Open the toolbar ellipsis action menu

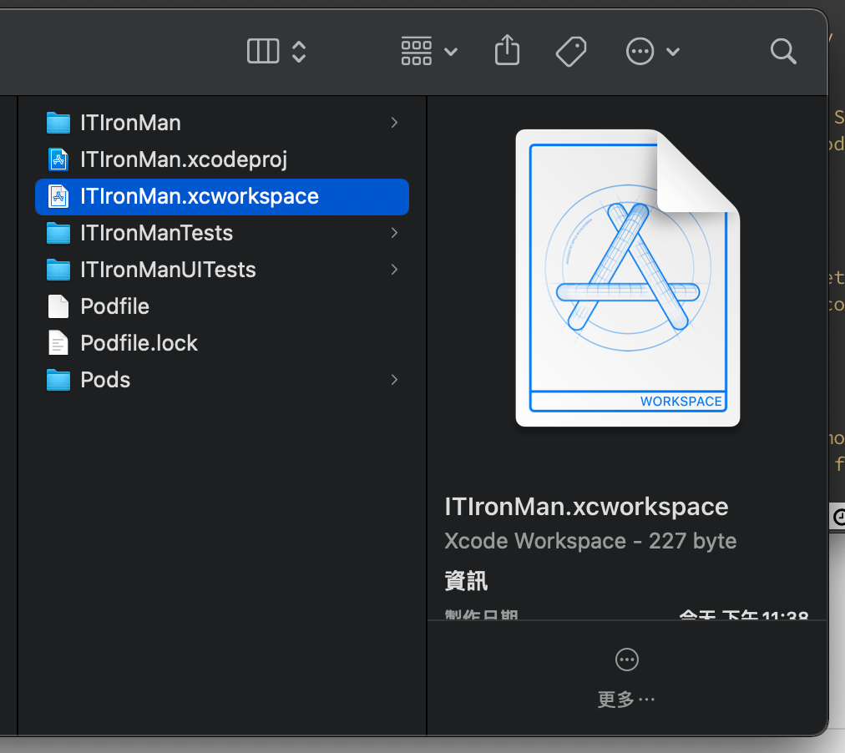640,52
